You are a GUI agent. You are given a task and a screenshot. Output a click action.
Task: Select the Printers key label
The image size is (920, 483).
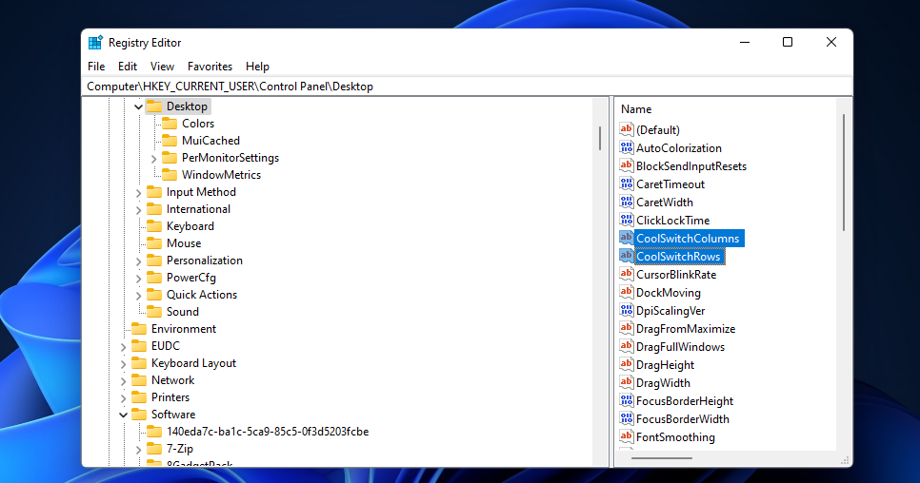170,396
